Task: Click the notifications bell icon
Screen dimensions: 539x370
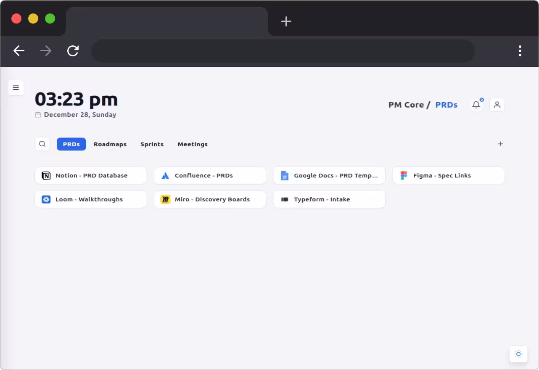Action: (x=476, y=105)
